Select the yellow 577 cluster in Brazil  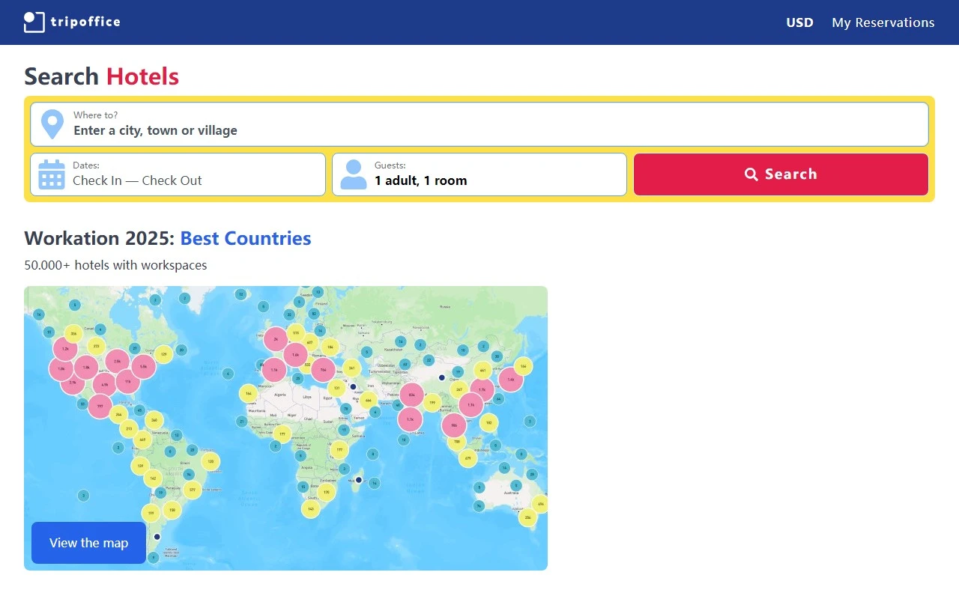[x=193, y=490]
